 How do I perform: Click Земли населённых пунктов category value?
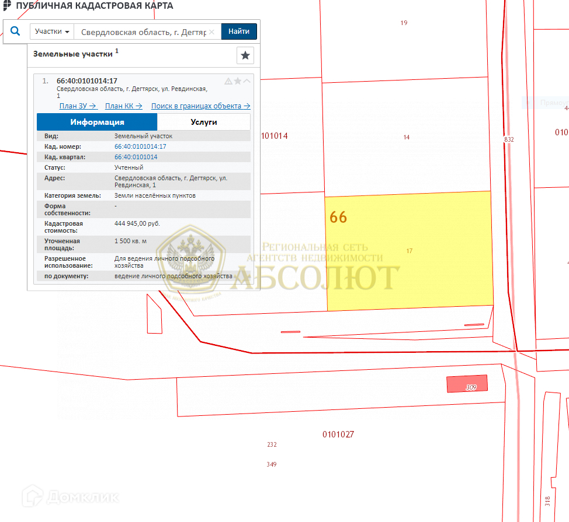[x=155, y=195]
